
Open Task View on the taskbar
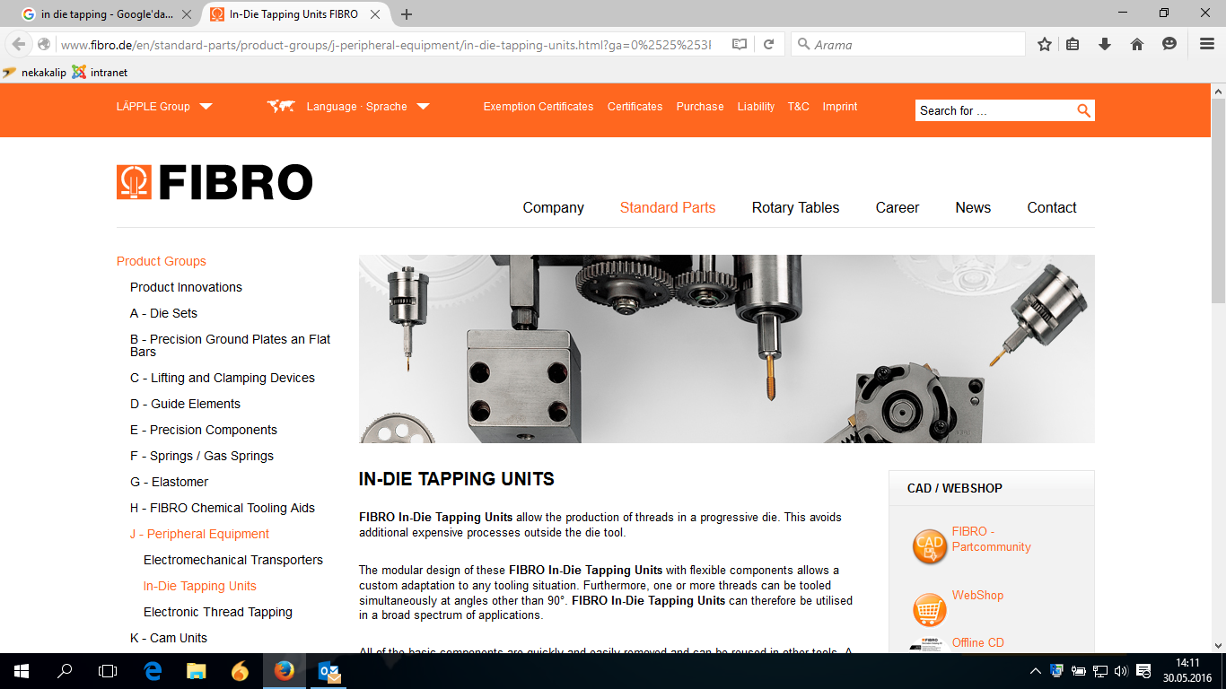108,671
